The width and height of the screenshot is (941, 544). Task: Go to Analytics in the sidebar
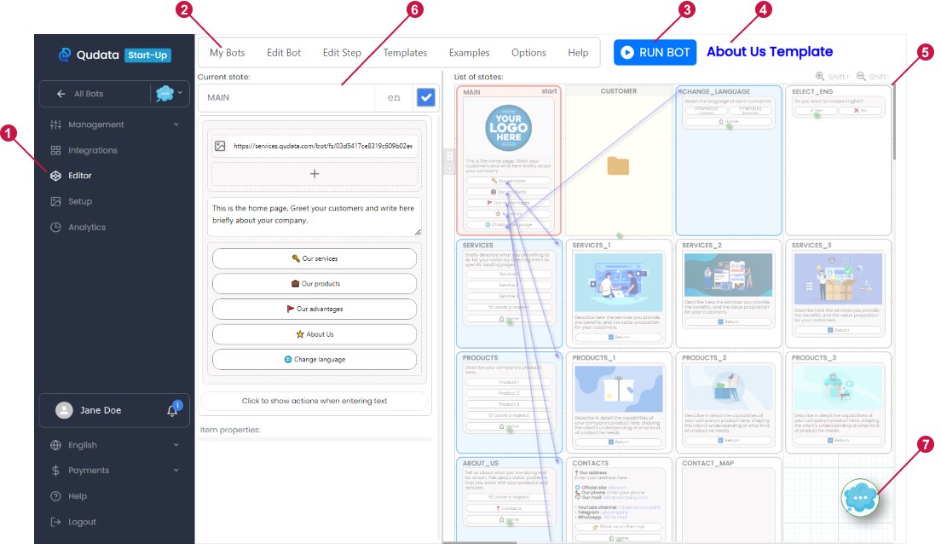coord(87,228)
